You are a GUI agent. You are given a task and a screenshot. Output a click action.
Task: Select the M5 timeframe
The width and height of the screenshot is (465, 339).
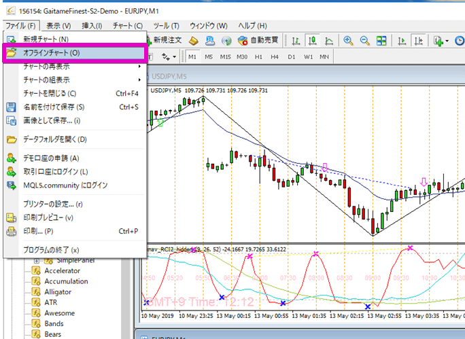(x=209, y=56)
